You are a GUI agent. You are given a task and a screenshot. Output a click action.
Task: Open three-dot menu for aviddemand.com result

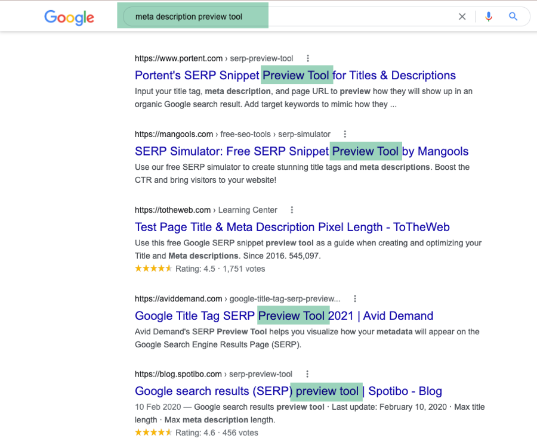[x=355, y=298]
